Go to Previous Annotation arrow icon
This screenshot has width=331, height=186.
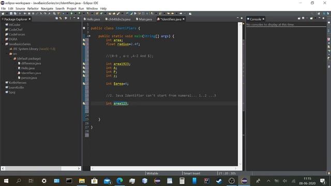pyautogui.click(x=160, y=13)
